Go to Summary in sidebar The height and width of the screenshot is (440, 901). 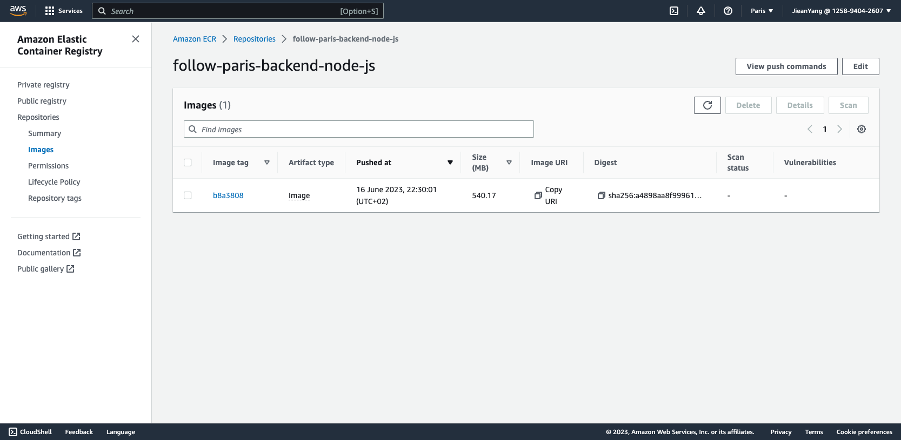(x=44, y=133)
